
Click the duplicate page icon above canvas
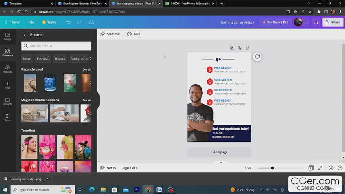pos(240,48)
